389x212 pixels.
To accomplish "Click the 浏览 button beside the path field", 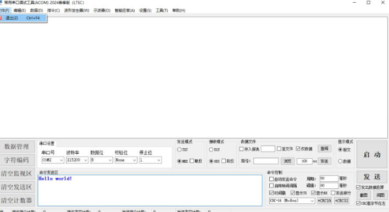I will [287, 161].
